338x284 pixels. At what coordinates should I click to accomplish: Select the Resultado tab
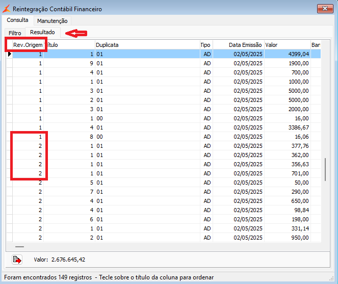coord(42,32)
